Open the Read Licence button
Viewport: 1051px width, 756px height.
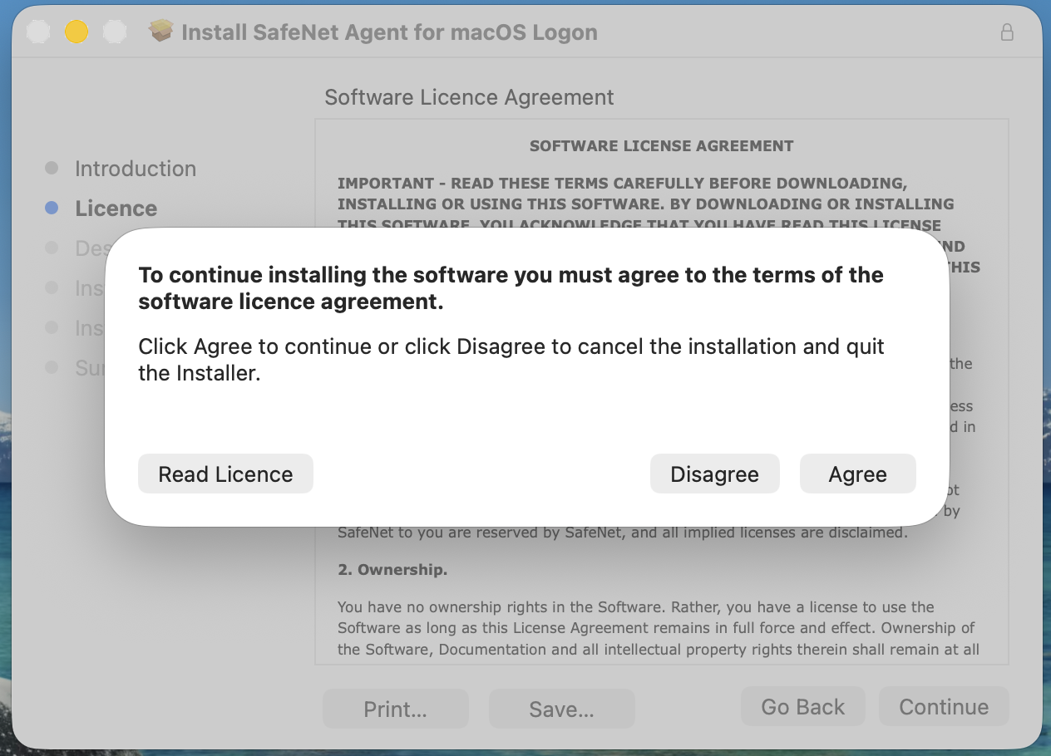[225, 474]
